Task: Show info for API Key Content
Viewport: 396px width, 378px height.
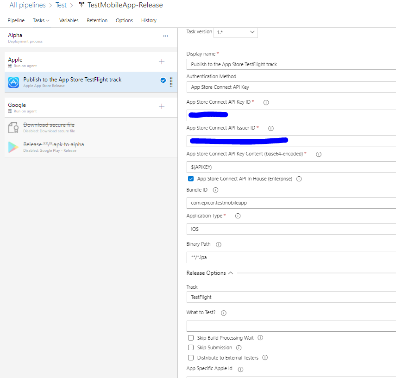Action: 319,154
